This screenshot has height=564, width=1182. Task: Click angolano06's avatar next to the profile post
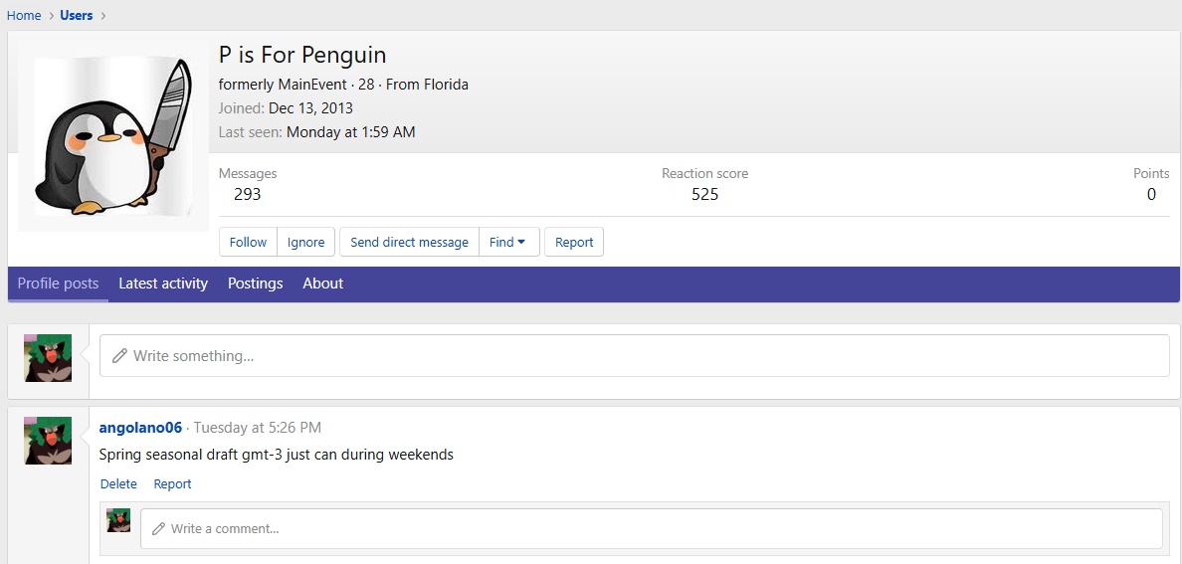click(x=48, y=441)
